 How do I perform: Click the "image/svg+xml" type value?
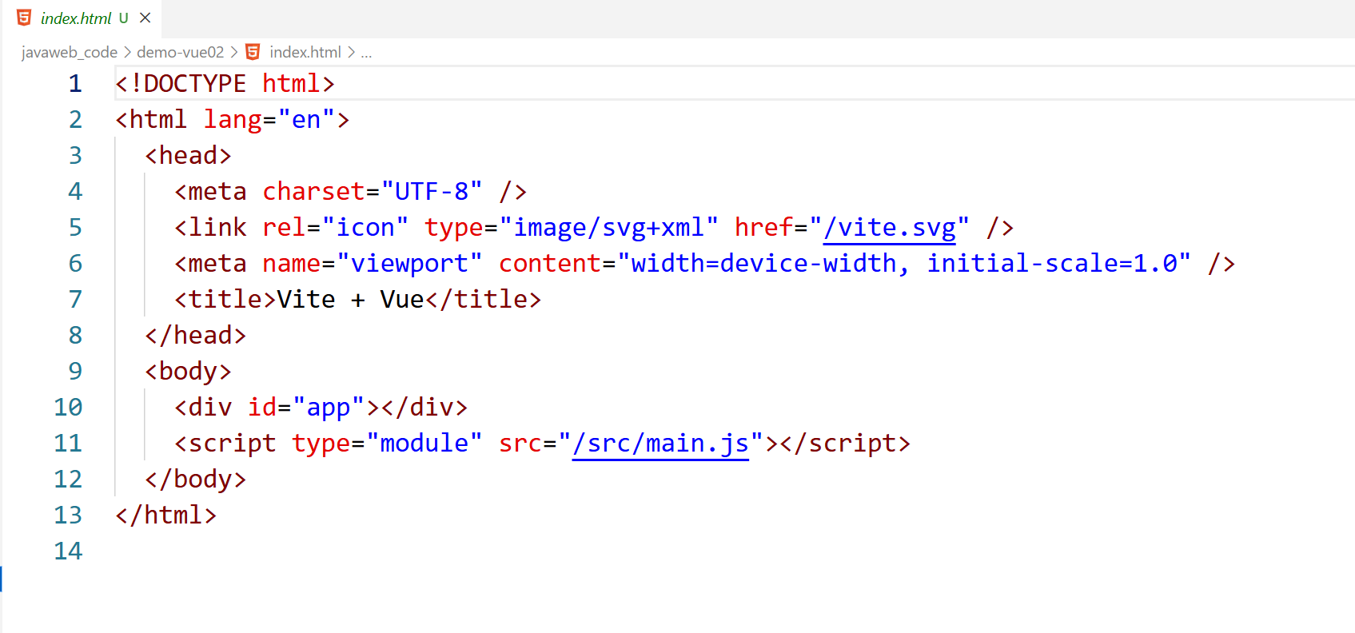tap(608, 228)
